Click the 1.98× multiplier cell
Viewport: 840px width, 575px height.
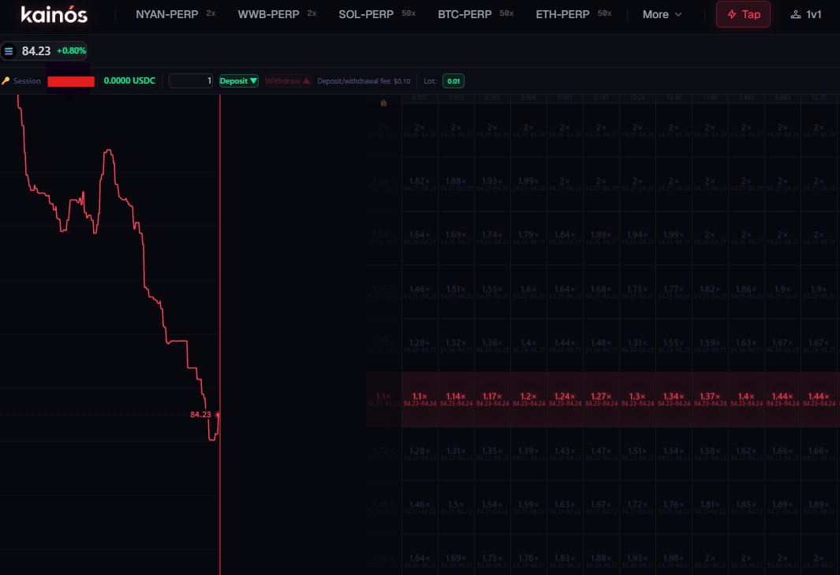(x=674, y=554)
